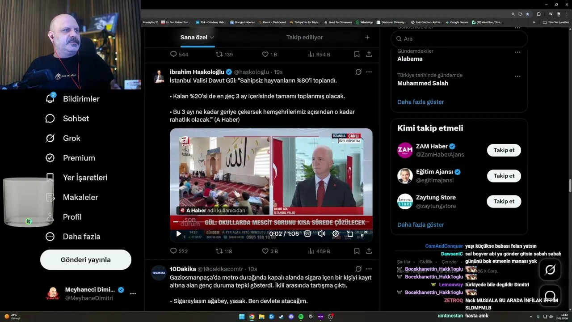Open Grok from the sidebar
Viewport: 572px width, 322px height.
(63, 138)
